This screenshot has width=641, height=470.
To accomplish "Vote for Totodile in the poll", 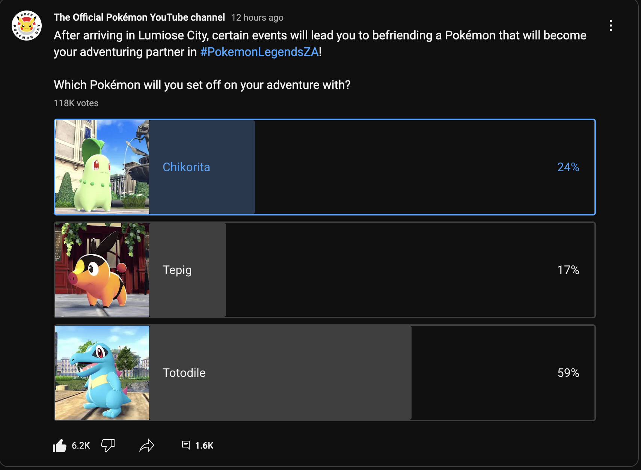I will click(325, 373).
